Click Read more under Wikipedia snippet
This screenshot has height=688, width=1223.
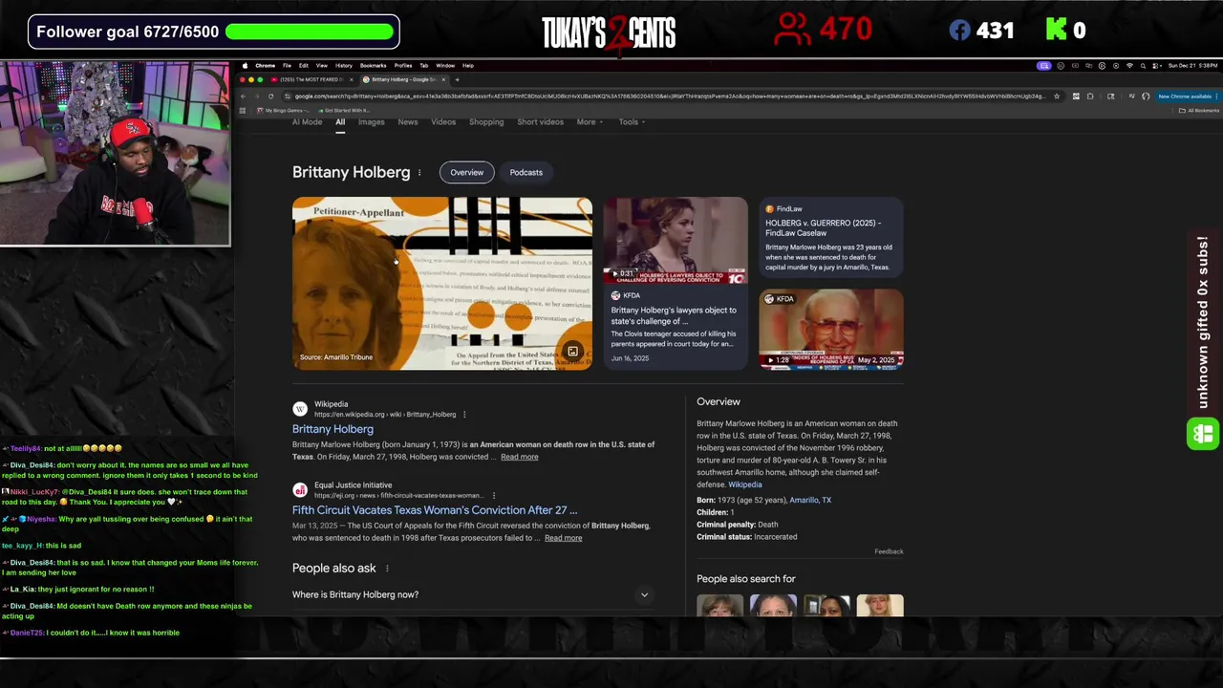520,457
